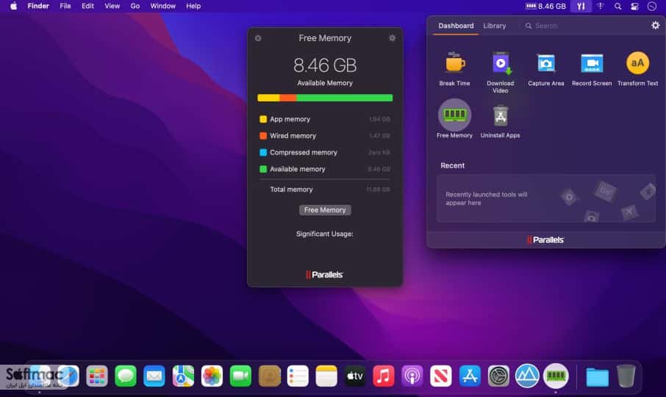Click the menu bar icon left of Spotlight

(x=600, y=7)
